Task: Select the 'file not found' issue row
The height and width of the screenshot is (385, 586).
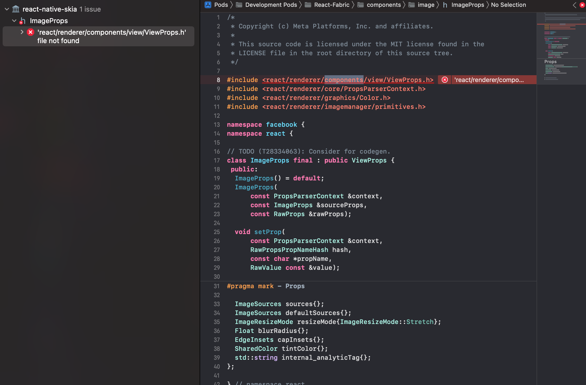Action: [x=98, y=36]
